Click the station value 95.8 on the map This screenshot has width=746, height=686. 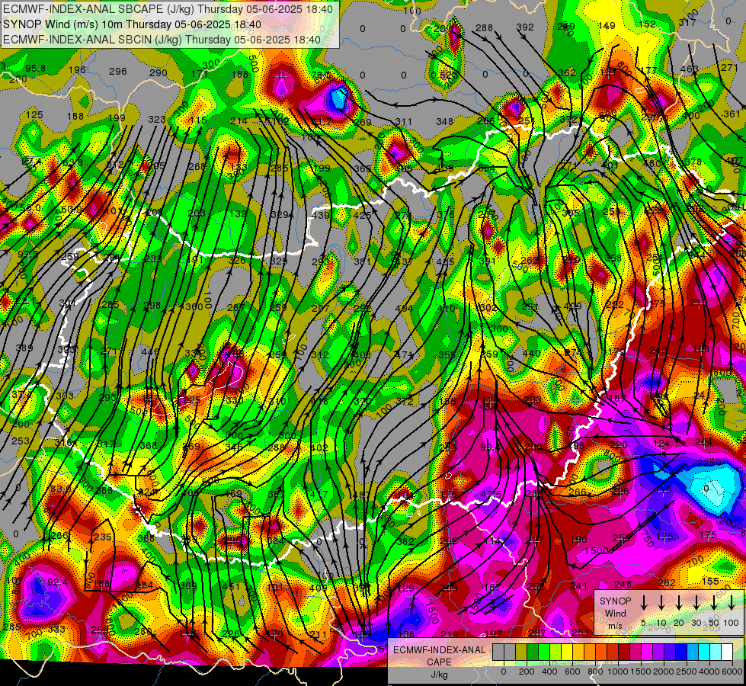point(36,69)
